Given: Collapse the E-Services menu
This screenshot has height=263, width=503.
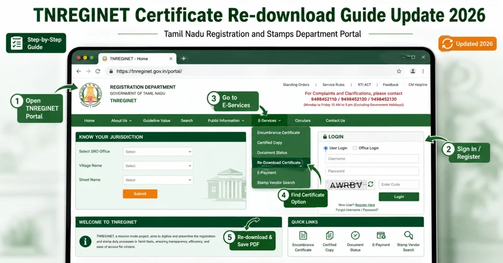Looking at the screenshot, I should [x=270, y=120].
